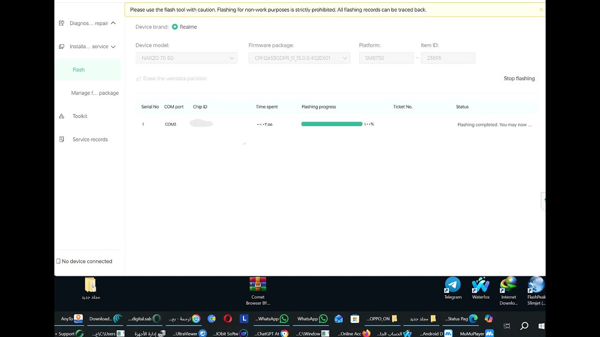The height and width of the screenshot is (337, 600).
Task: Open Service records menu item
Action: click(x=90, y=139)
